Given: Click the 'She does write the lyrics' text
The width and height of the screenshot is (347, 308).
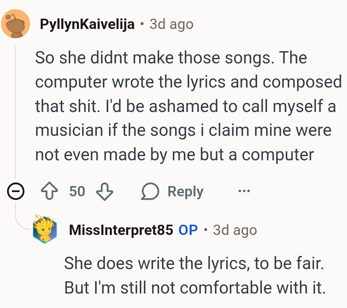Looking at the screenshot, I should pyautogui.click(x=193, y=263).
